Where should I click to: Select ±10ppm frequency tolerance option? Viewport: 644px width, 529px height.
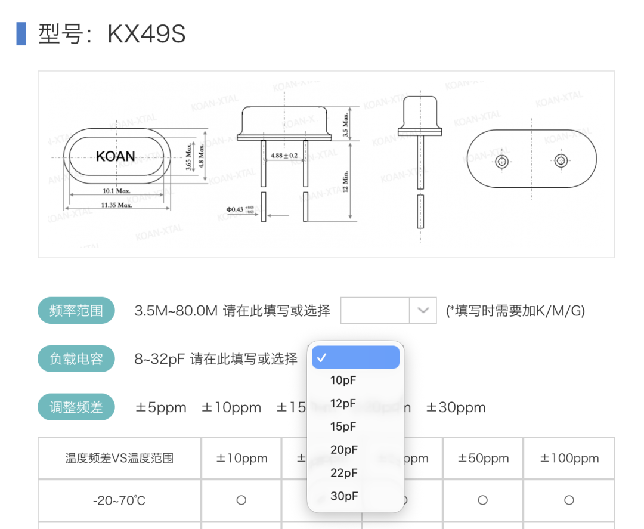231,407
